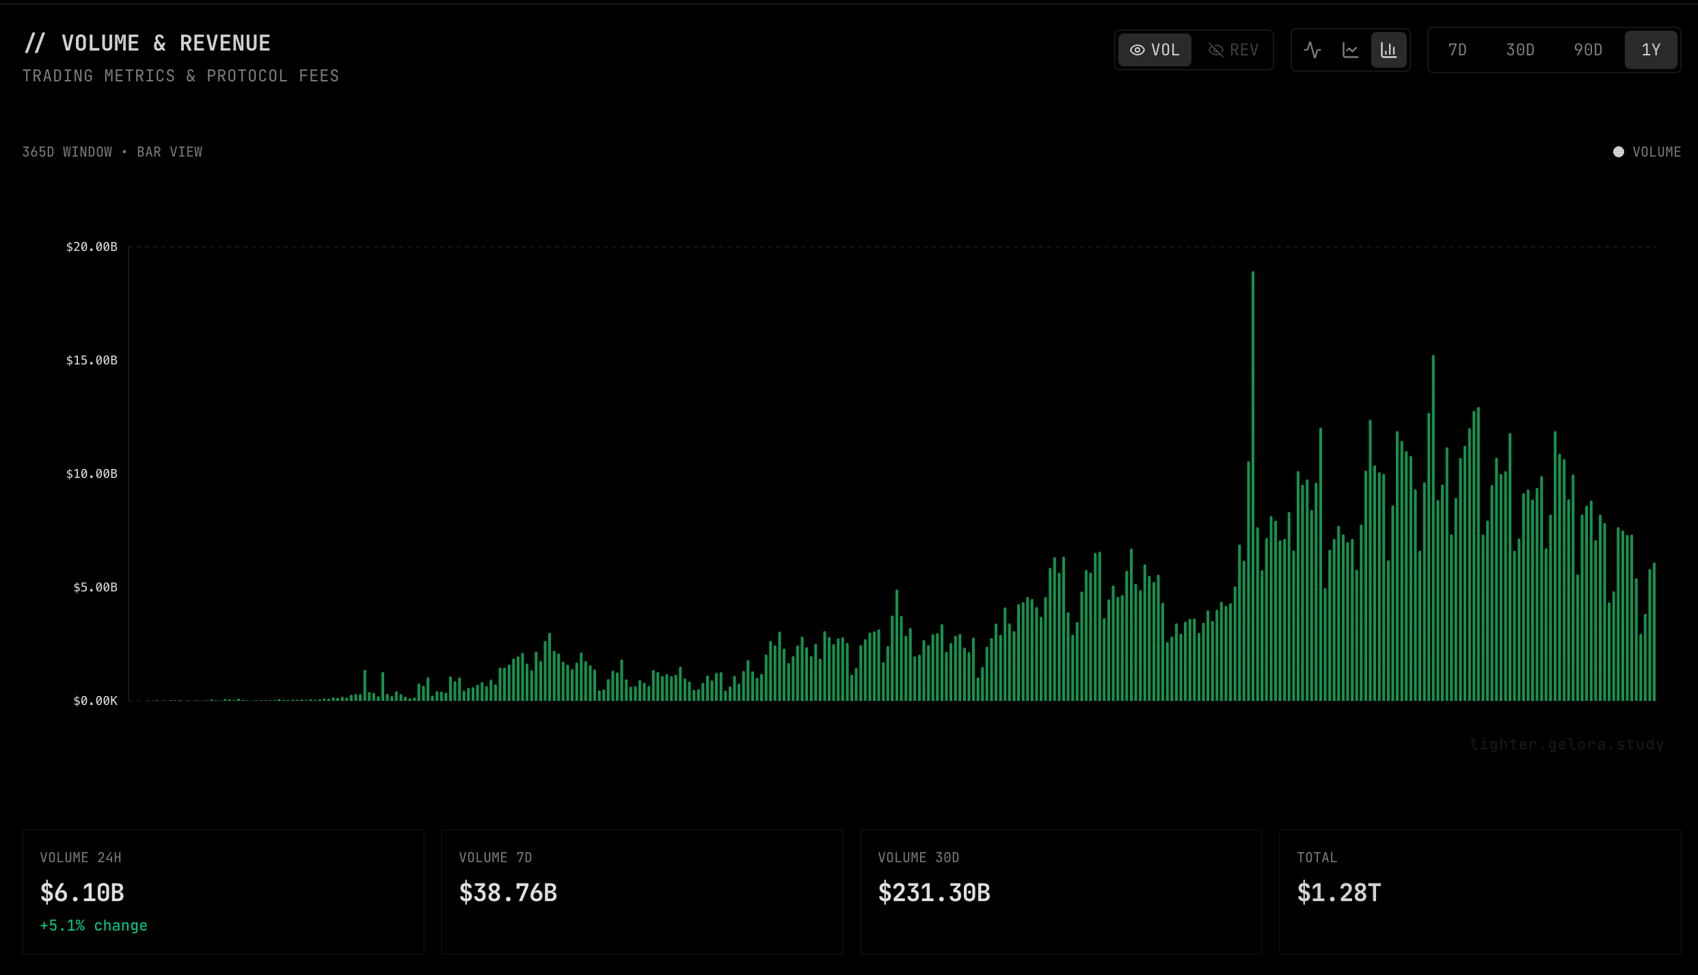Select the 7D time range
1698x975 pixels.
(x=1457, y=50)
